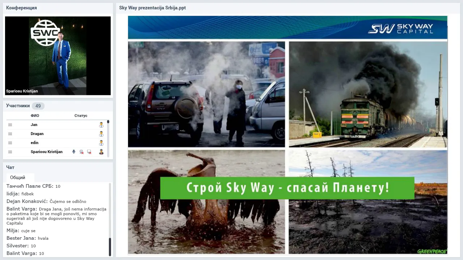
Task: Click Spariosu Kristijan's disabled screen-share icon
Action: pos(89,152)
